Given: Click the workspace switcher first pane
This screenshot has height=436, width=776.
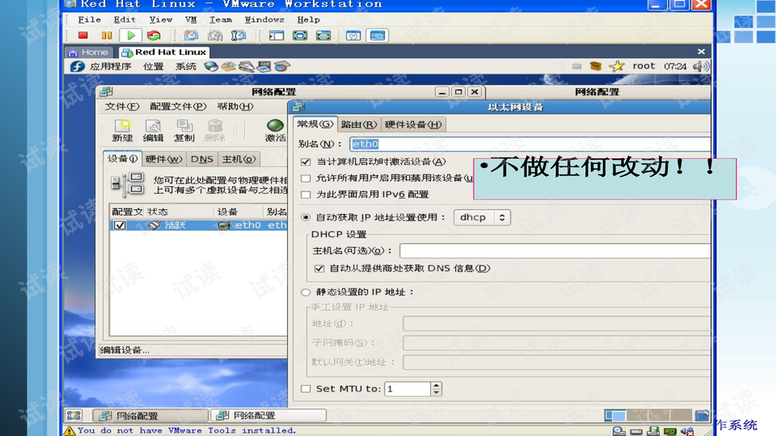Looking at the screenshot, I should pos(615,415).
